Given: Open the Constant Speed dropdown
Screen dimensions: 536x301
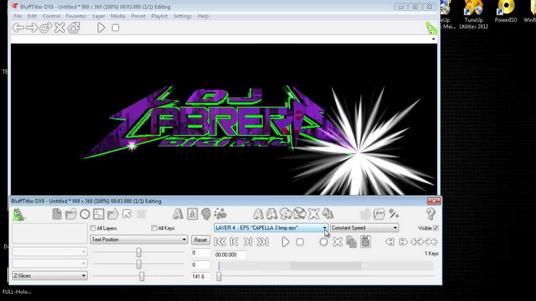Looking at the screenshot, I should point(364,228).
